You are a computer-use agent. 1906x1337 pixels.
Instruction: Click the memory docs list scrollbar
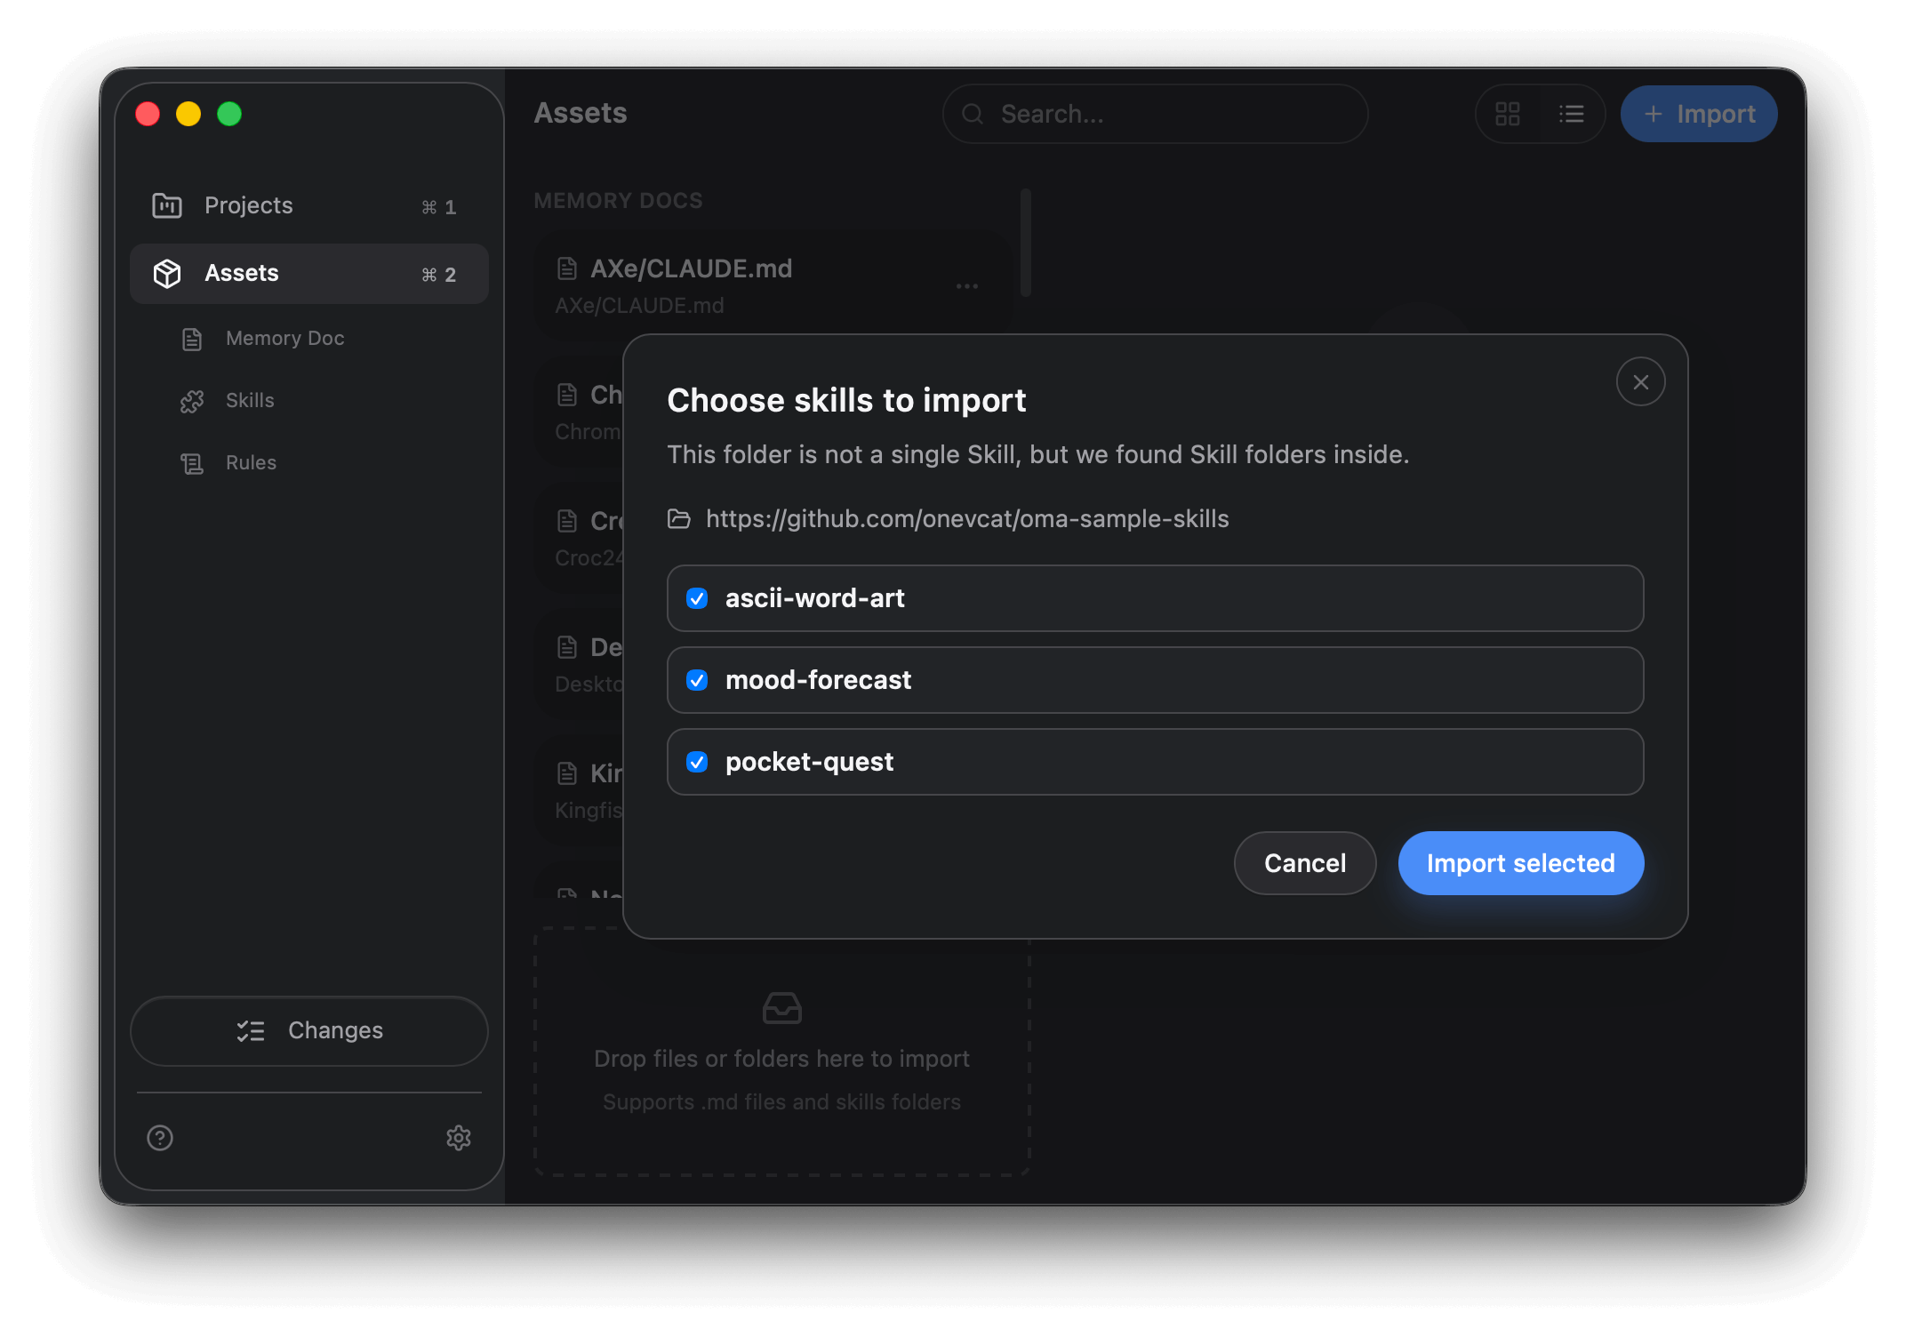coord(1025,242)
